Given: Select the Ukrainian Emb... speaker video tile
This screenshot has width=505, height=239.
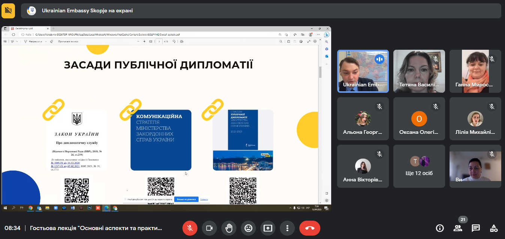Looking at the screenshot, I should [x=363, y=71].
